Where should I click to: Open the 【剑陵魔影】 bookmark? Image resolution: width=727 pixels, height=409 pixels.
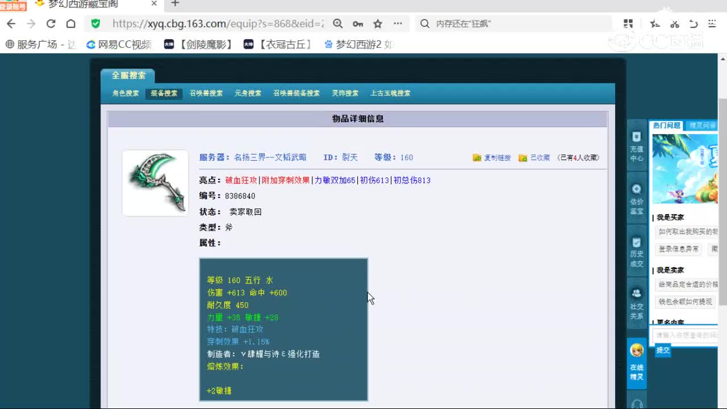click(198, 44)
